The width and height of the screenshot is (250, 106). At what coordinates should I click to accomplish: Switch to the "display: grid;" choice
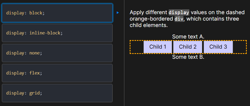click(x=57, y=93)
